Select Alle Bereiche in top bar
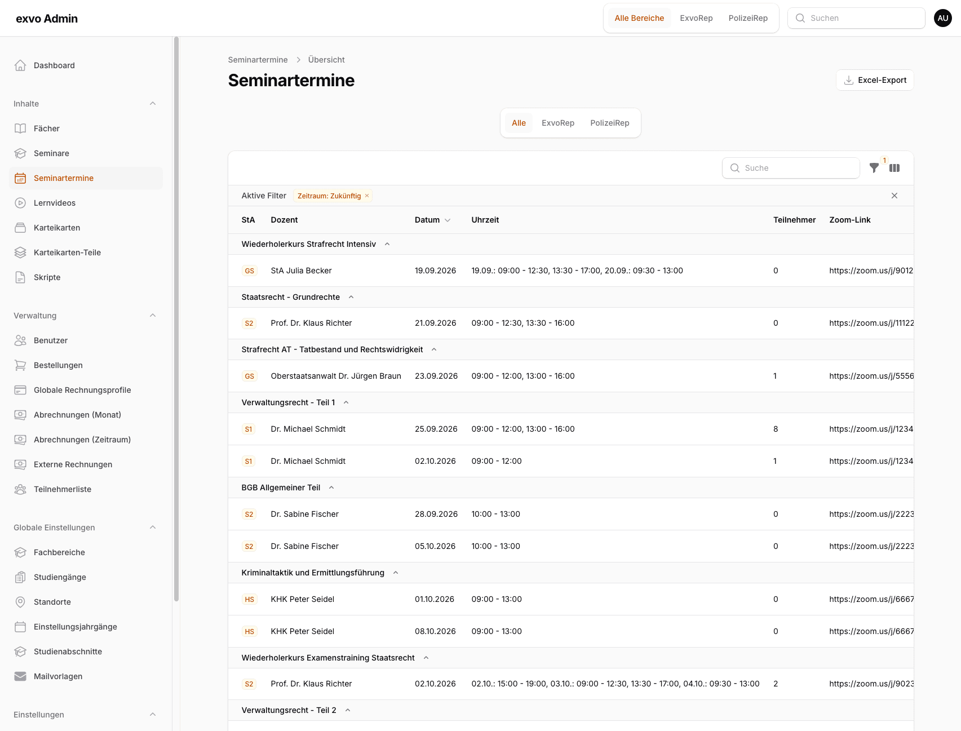 pyautogui.click(x=639, y=18)
